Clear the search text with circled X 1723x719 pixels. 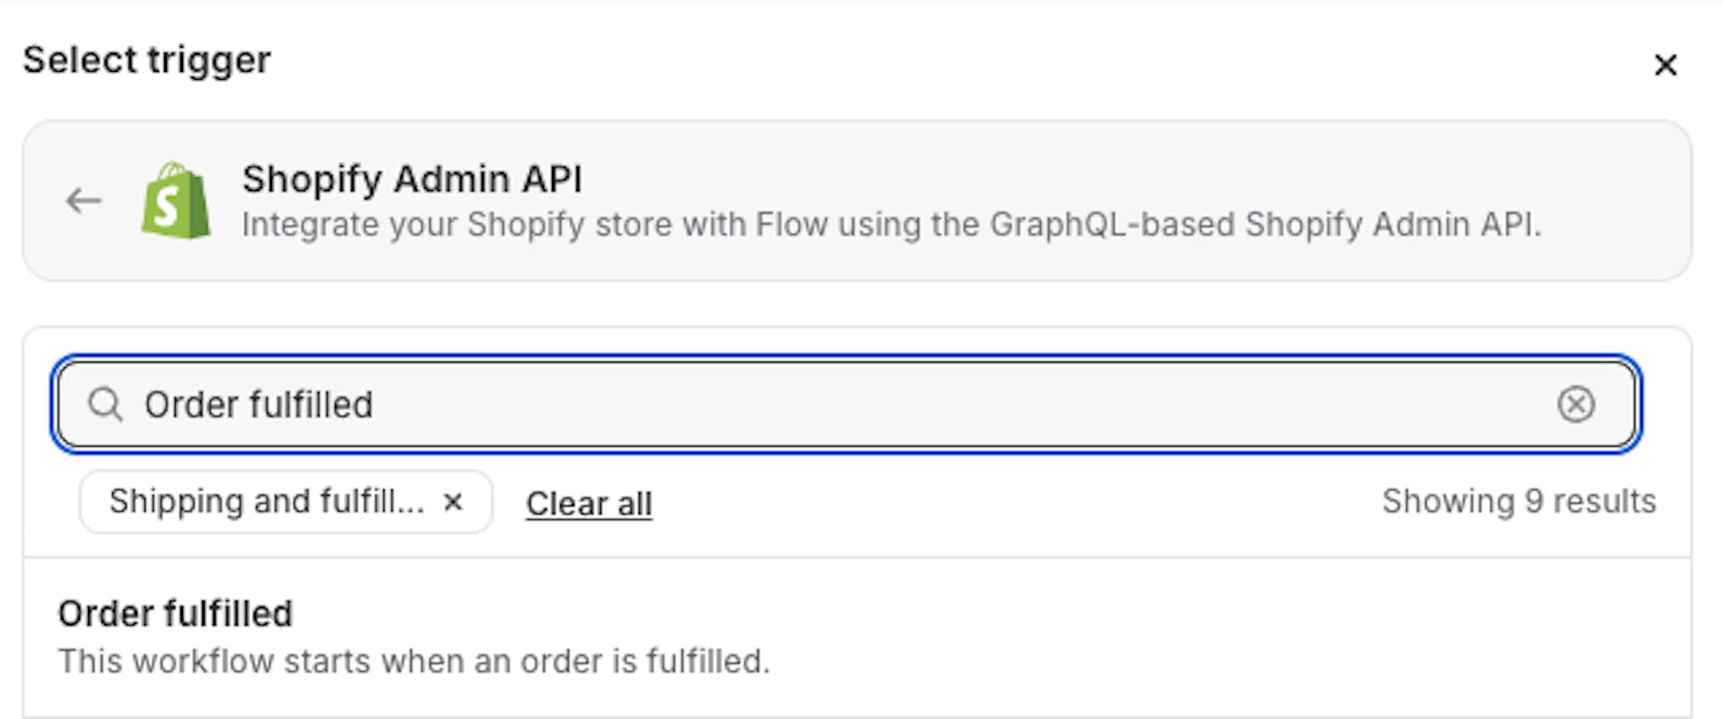click(x=1576, y=405)
